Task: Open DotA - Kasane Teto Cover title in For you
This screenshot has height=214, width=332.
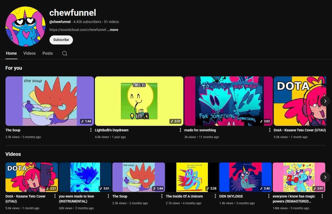Action: tap(300, 130)
